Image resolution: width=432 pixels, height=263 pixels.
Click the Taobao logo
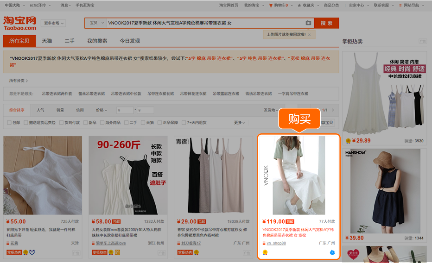point(19,23)
